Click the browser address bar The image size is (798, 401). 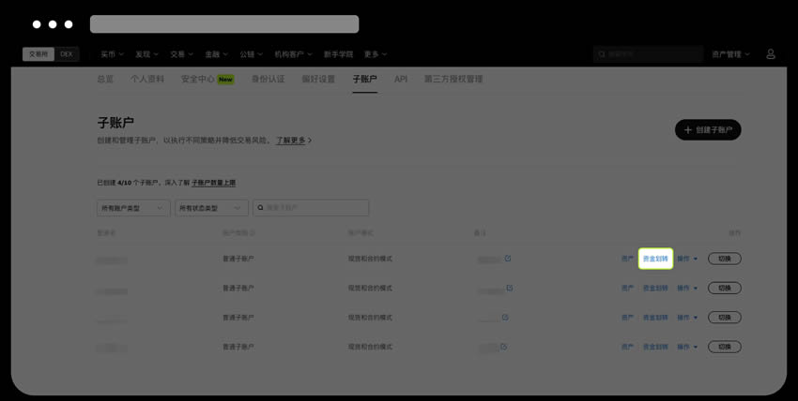pos(224,23)
